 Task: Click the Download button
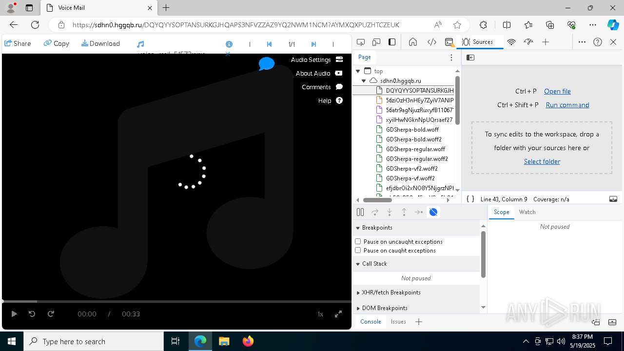tap(100, 43)
